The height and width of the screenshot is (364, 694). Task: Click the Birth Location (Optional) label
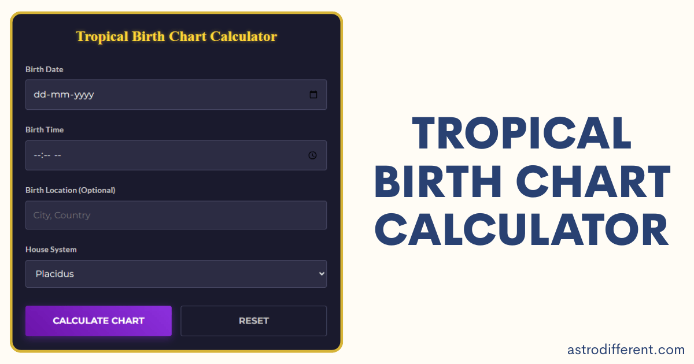71,190
